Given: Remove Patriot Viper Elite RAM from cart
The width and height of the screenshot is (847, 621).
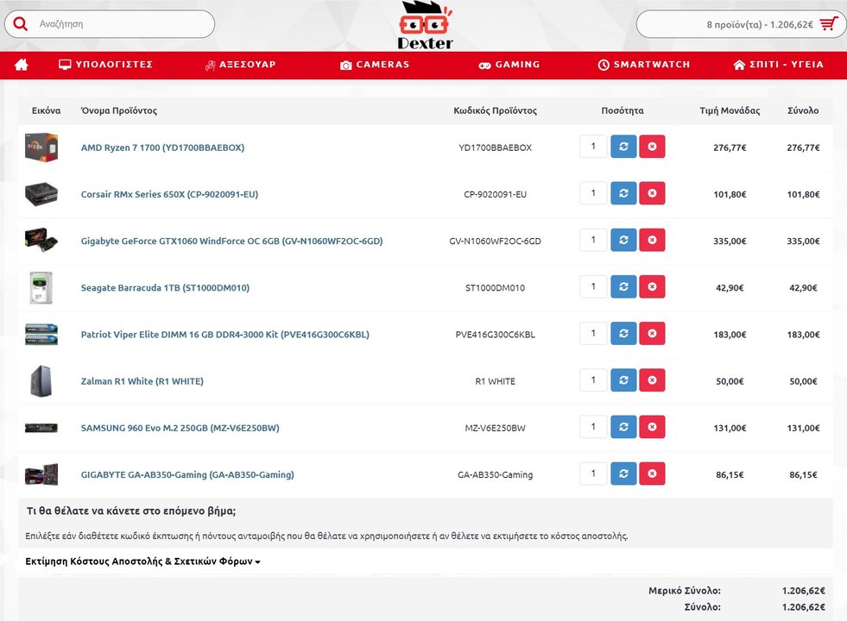Looking at the screenshot, I should [652, 334].
